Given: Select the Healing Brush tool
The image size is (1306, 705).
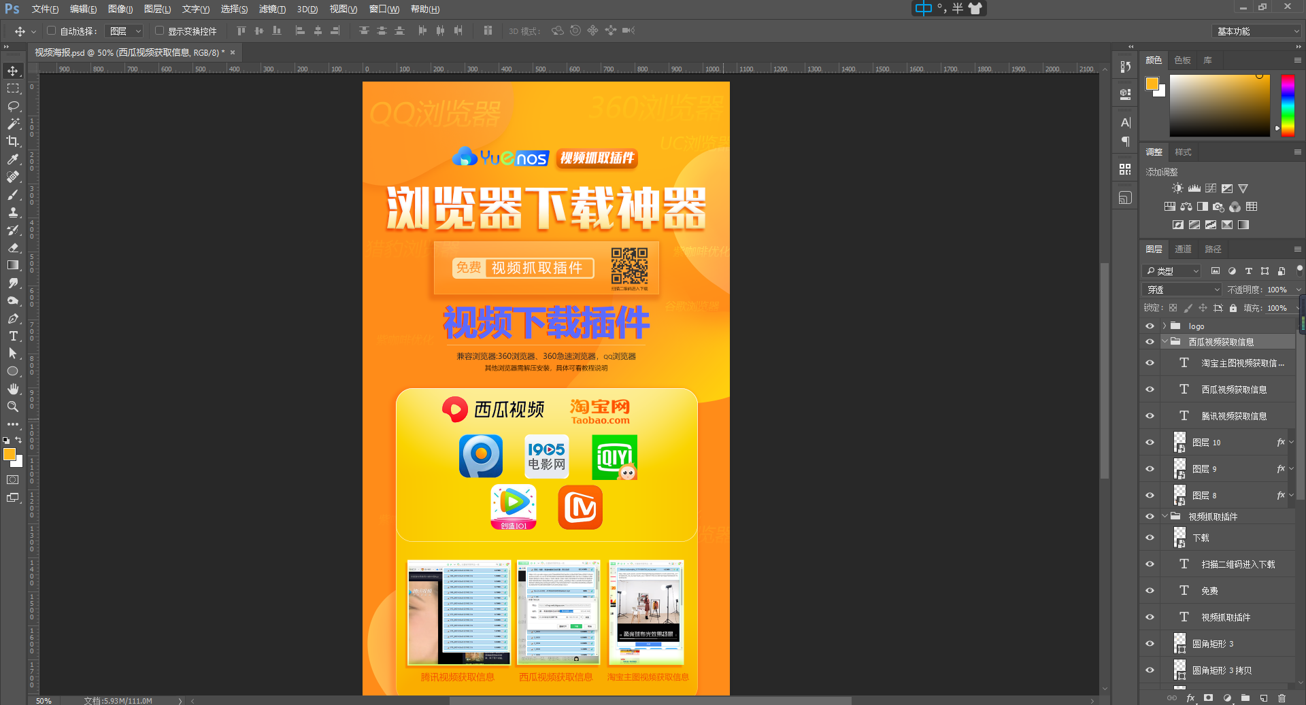Looking at the screenshot, I should tap(13, 177).
